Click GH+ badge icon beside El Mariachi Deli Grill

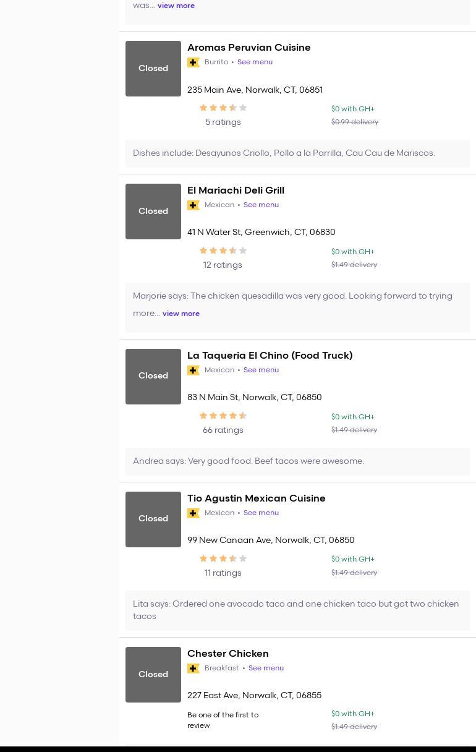tap(193, 205)
